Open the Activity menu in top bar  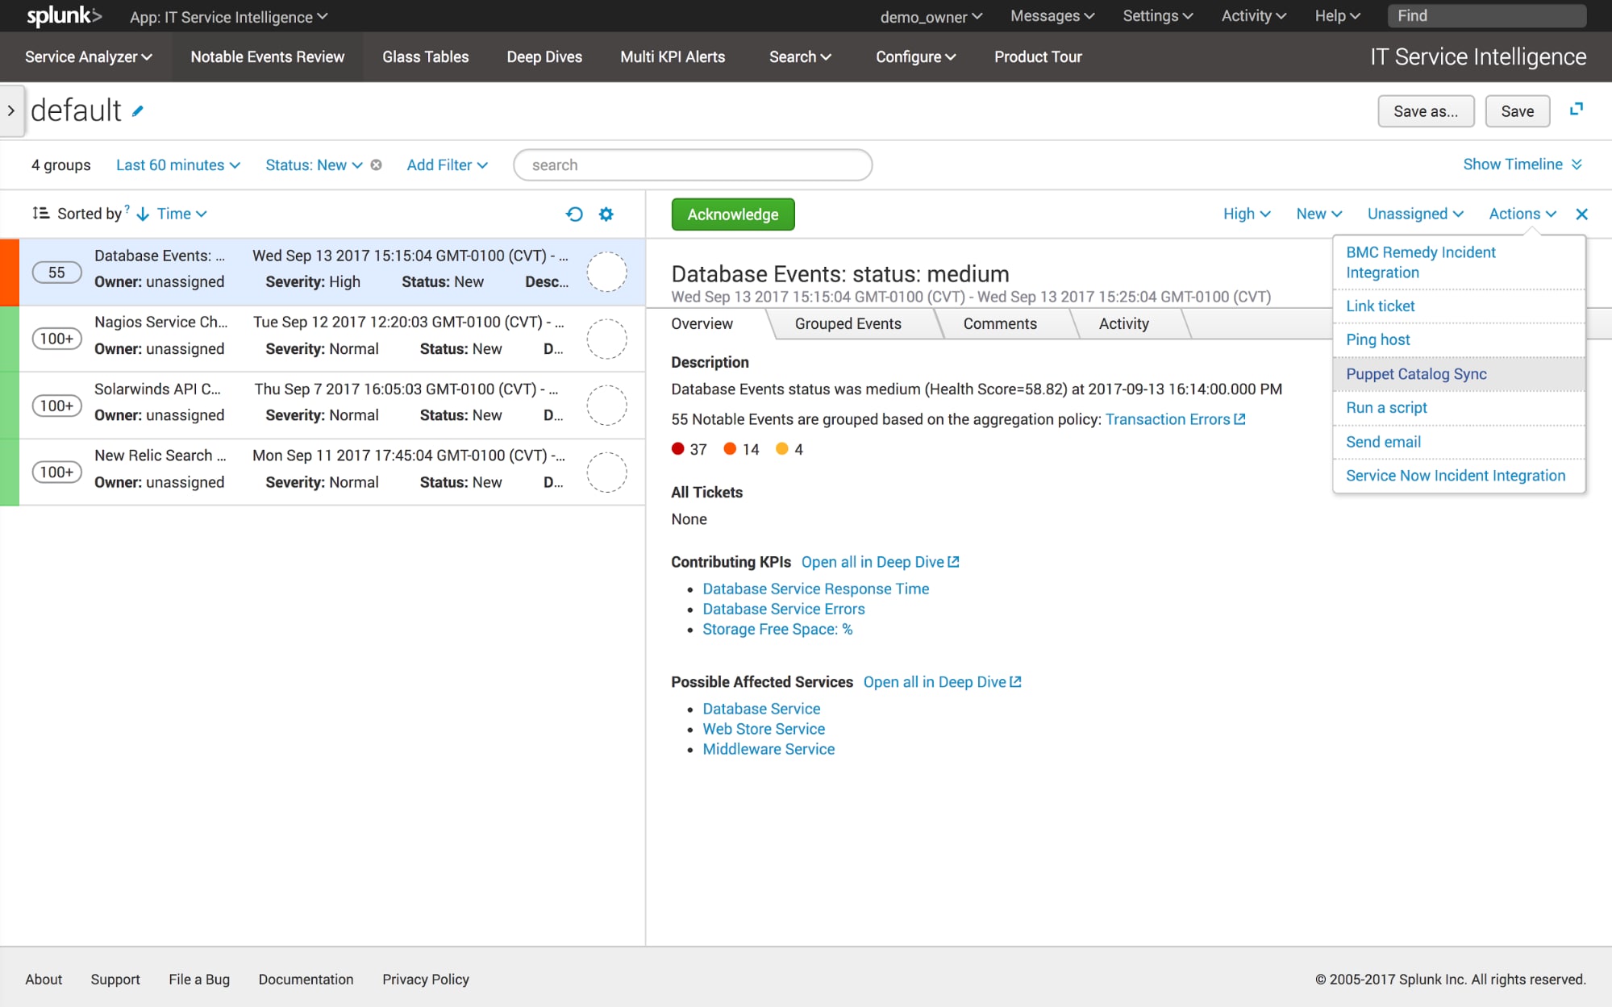tap(1254, 16)
